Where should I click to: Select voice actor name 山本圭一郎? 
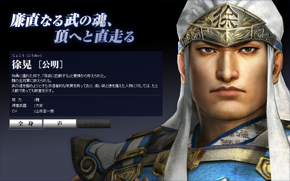pos(45,111)
